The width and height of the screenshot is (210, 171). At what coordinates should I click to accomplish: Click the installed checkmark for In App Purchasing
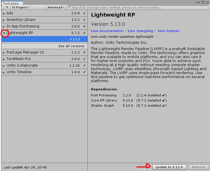pyautogui.click(x=84, y=26)
